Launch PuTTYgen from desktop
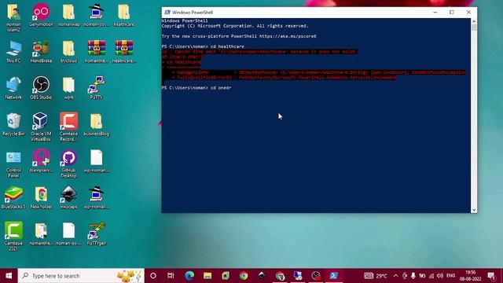This screenshot has width=503, height=283. [96, 234]
